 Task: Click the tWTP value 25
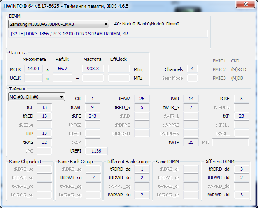(191, 142)
